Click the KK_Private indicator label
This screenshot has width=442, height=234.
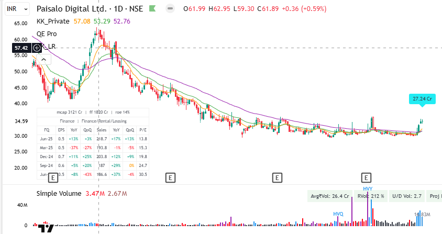click(x=53, y=21)
